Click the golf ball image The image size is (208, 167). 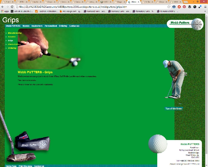pos(158,144)
